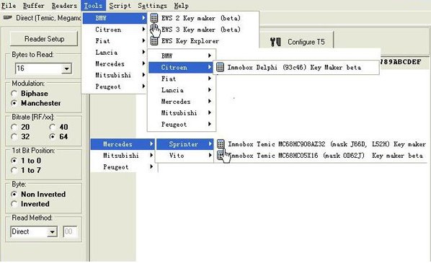Expand the Vito submenu
This screenshot has height=263, width=431.
pyautogui.click(x=185, y=156)
